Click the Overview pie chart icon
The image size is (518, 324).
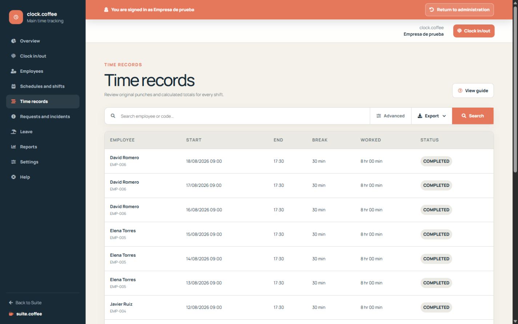13,41
